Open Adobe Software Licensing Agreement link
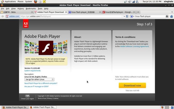 tap(134, 46)
